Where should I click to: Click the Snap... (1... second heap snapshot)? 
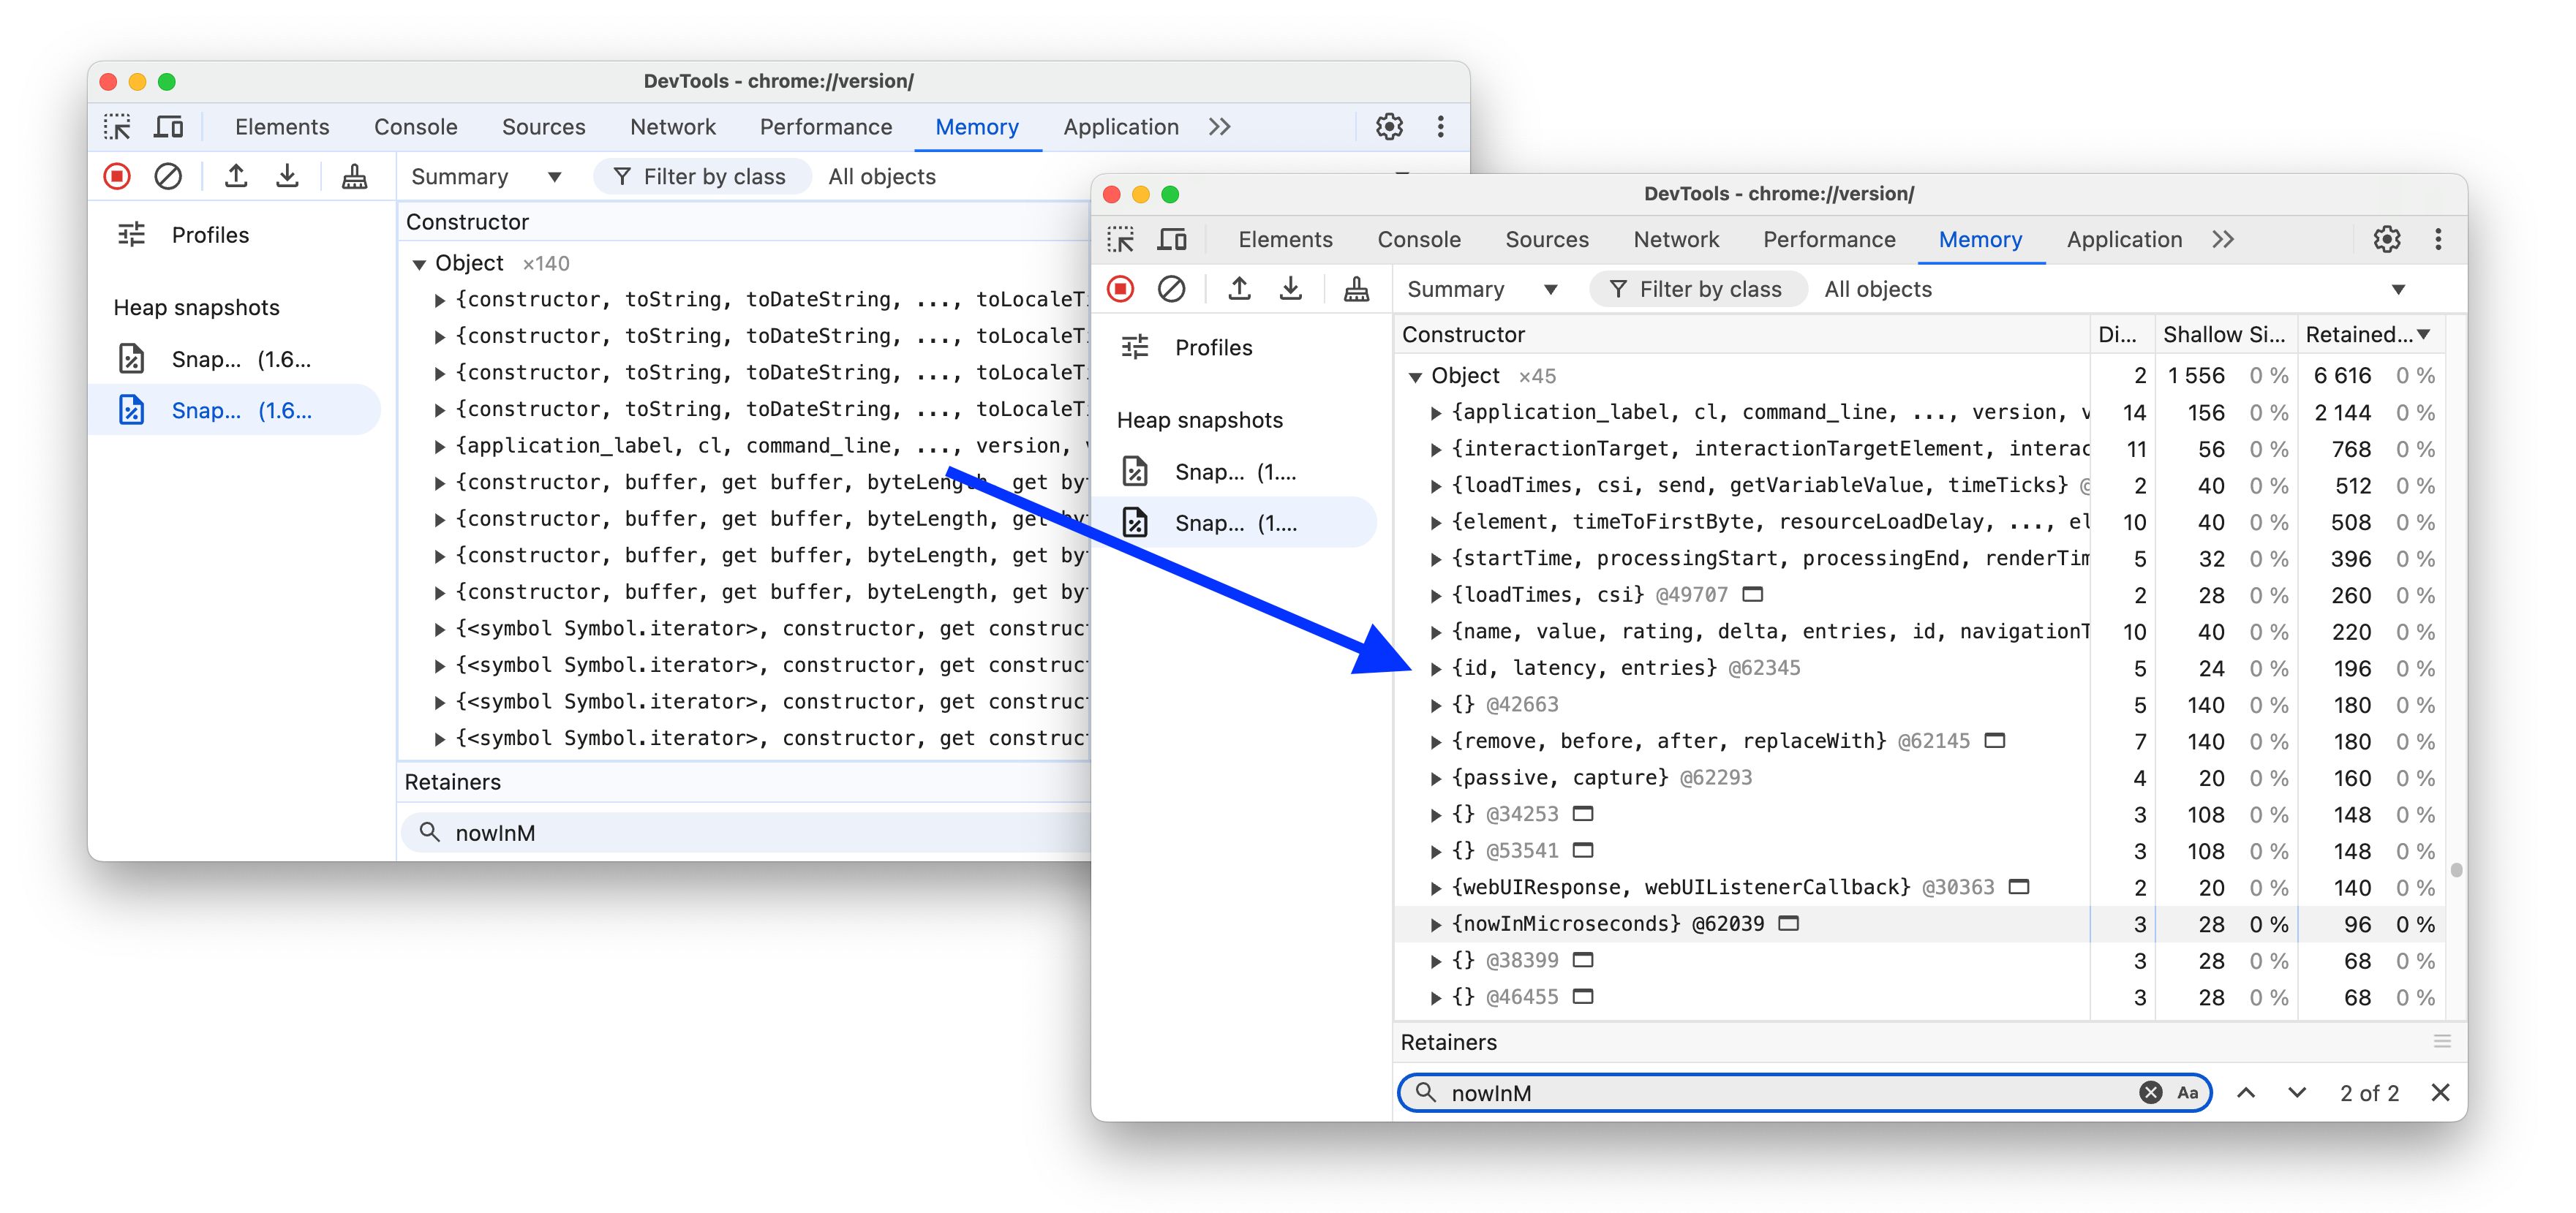tap(1235, 522)
